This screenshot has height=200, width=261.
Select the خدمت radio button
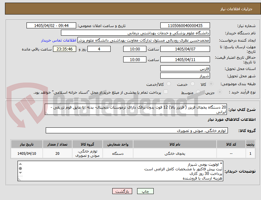point(192,84)
